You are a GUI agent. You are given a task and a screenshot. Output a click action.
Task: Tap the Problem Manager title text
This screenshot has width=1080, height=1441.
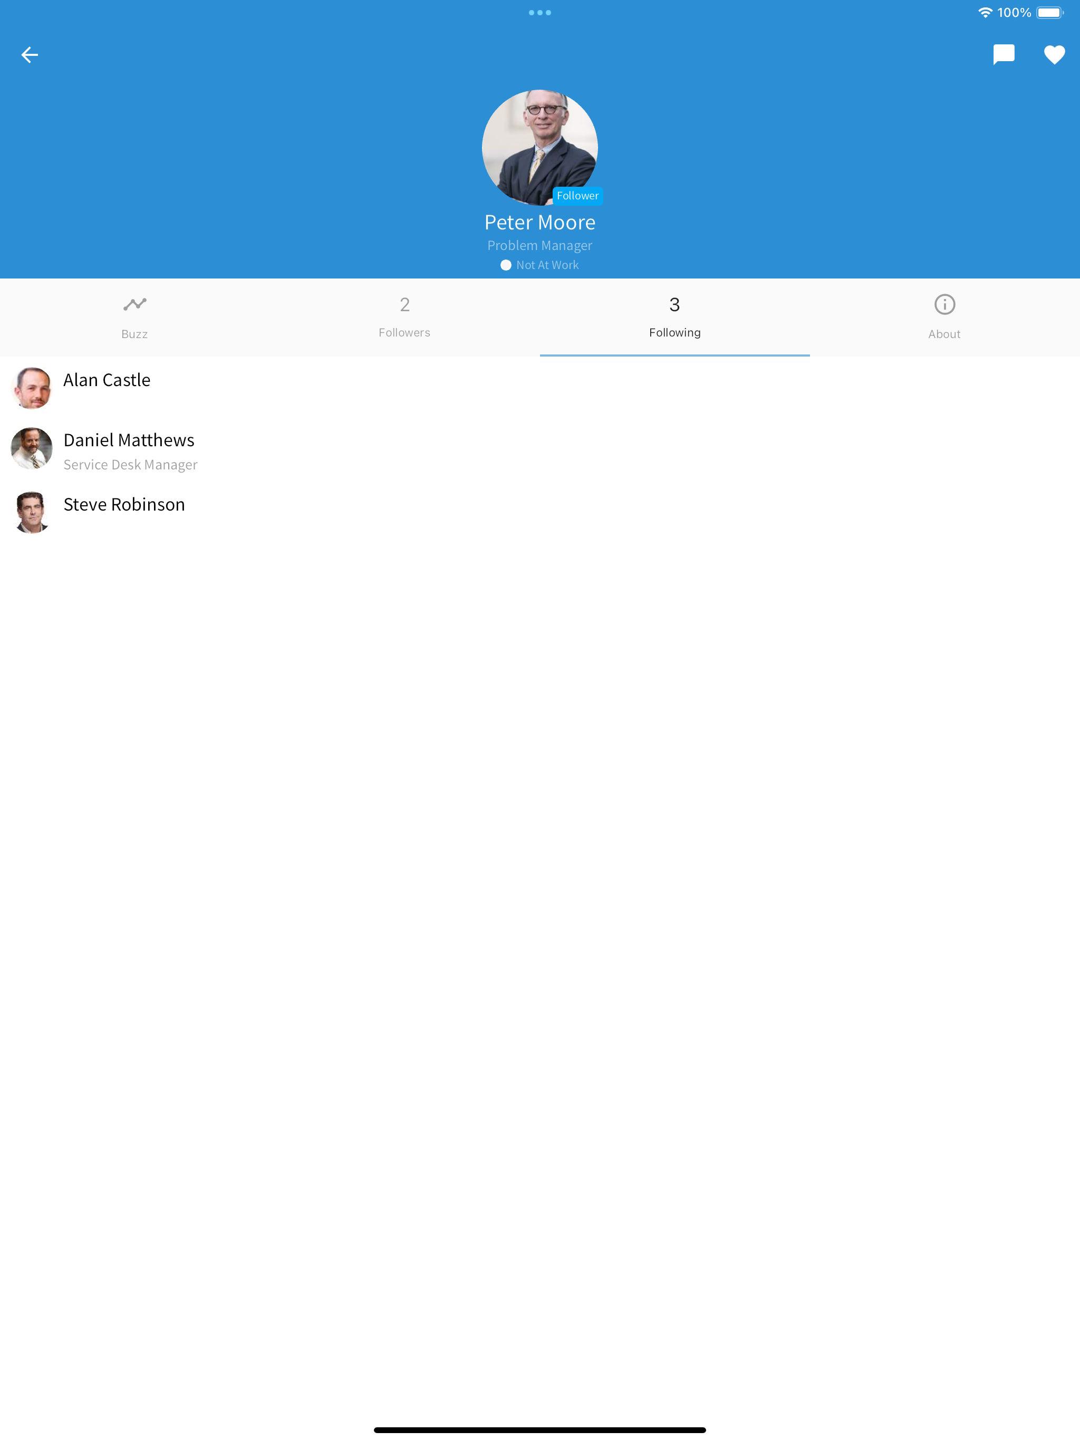pos(540,246)
